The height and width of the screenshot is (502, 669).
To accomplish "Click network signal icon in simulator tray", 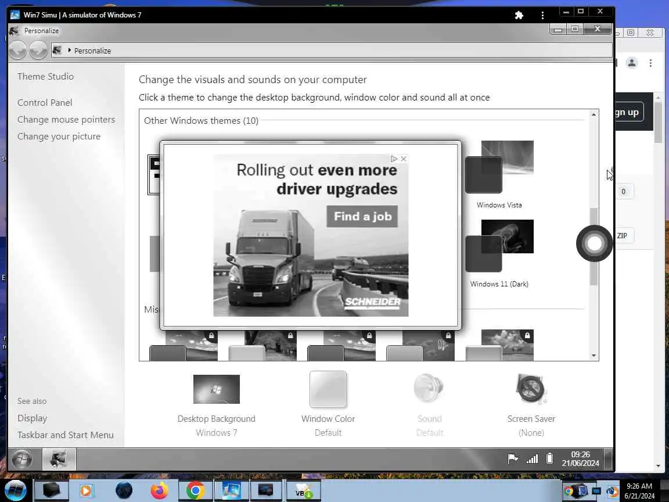I will (532, 459).
